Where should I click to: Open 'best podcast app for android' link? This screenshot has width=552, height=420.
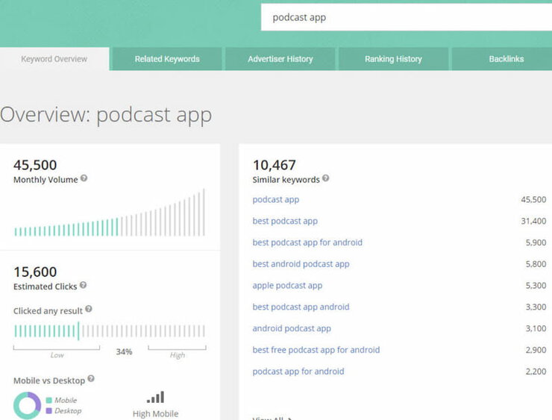307,242
